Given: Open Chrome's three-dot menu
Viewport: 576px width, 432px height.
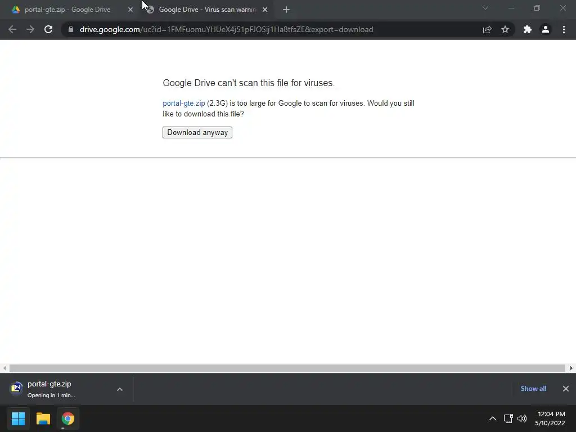Looking at the screenshot, I should pos(564,29).
